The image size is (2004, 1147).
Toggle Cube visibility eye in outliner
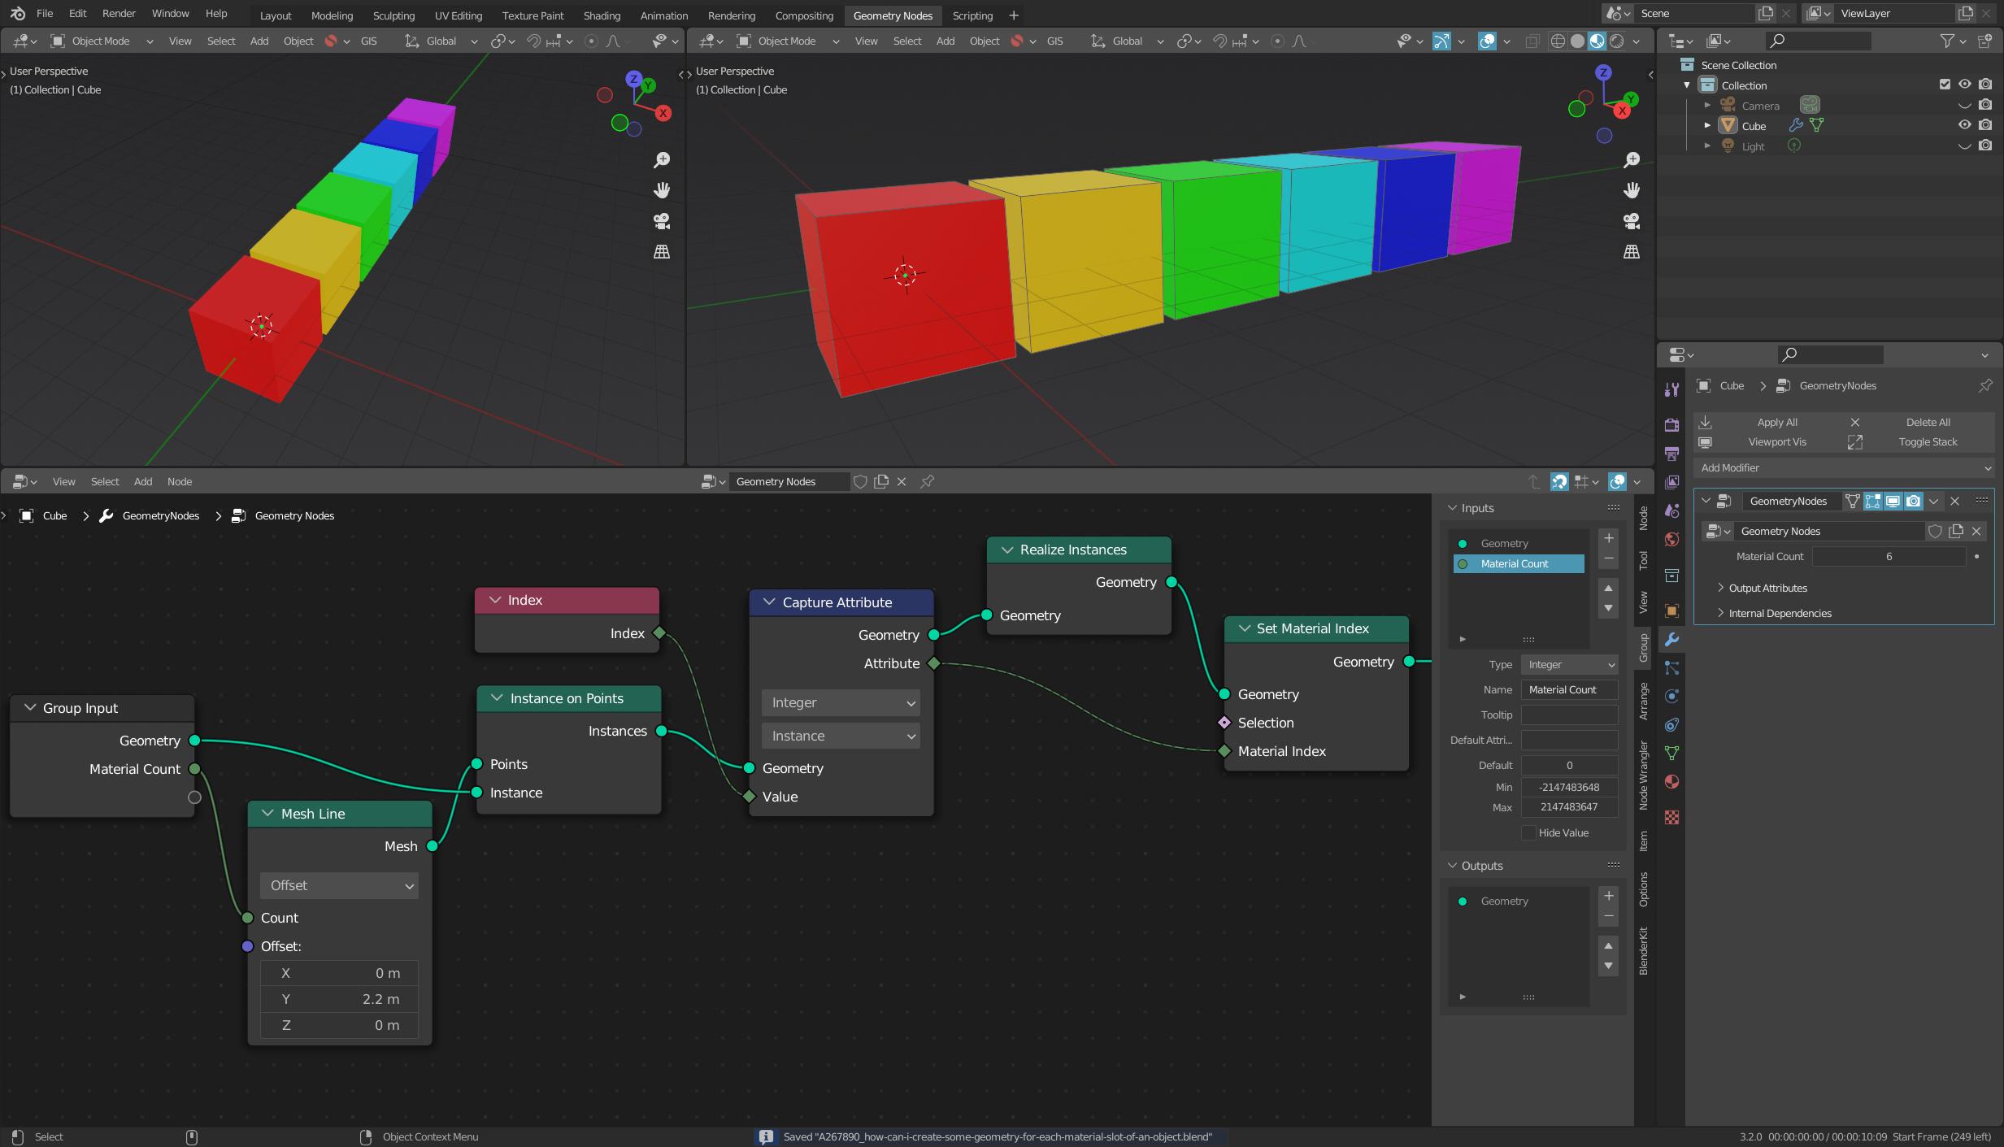tap(1964, 125)
